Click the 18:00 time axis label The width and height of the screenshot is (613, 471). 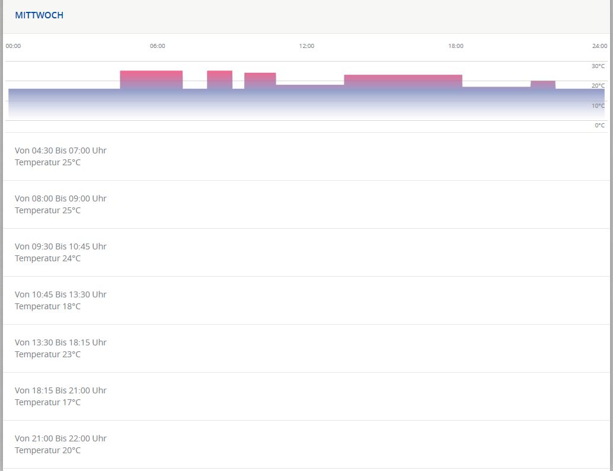(456, 46)
